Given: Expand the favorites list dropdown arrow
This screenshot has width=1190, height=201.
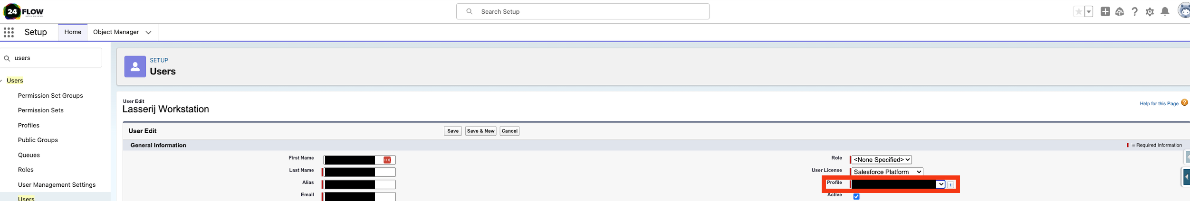Looking at the screenshot, I should click(x=1089, y=12).
